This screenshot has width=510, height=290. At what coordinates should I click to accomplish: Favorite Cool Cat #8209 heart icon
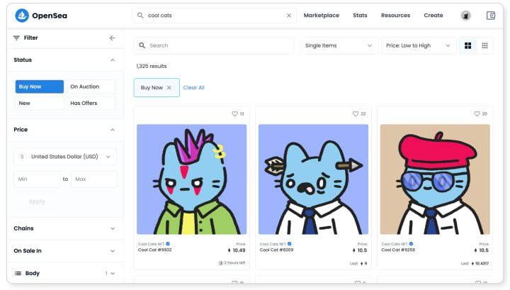[x=356, y=113]
